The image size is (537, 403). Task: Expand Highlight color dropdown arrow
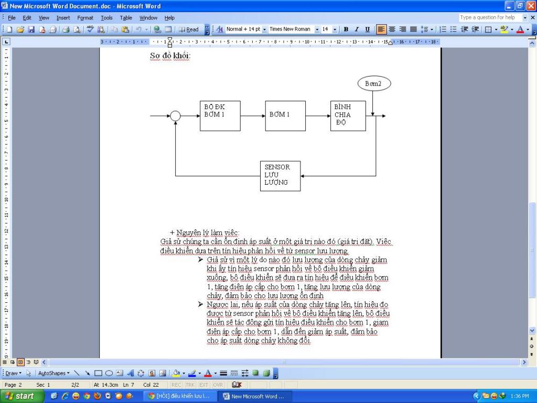512,29
